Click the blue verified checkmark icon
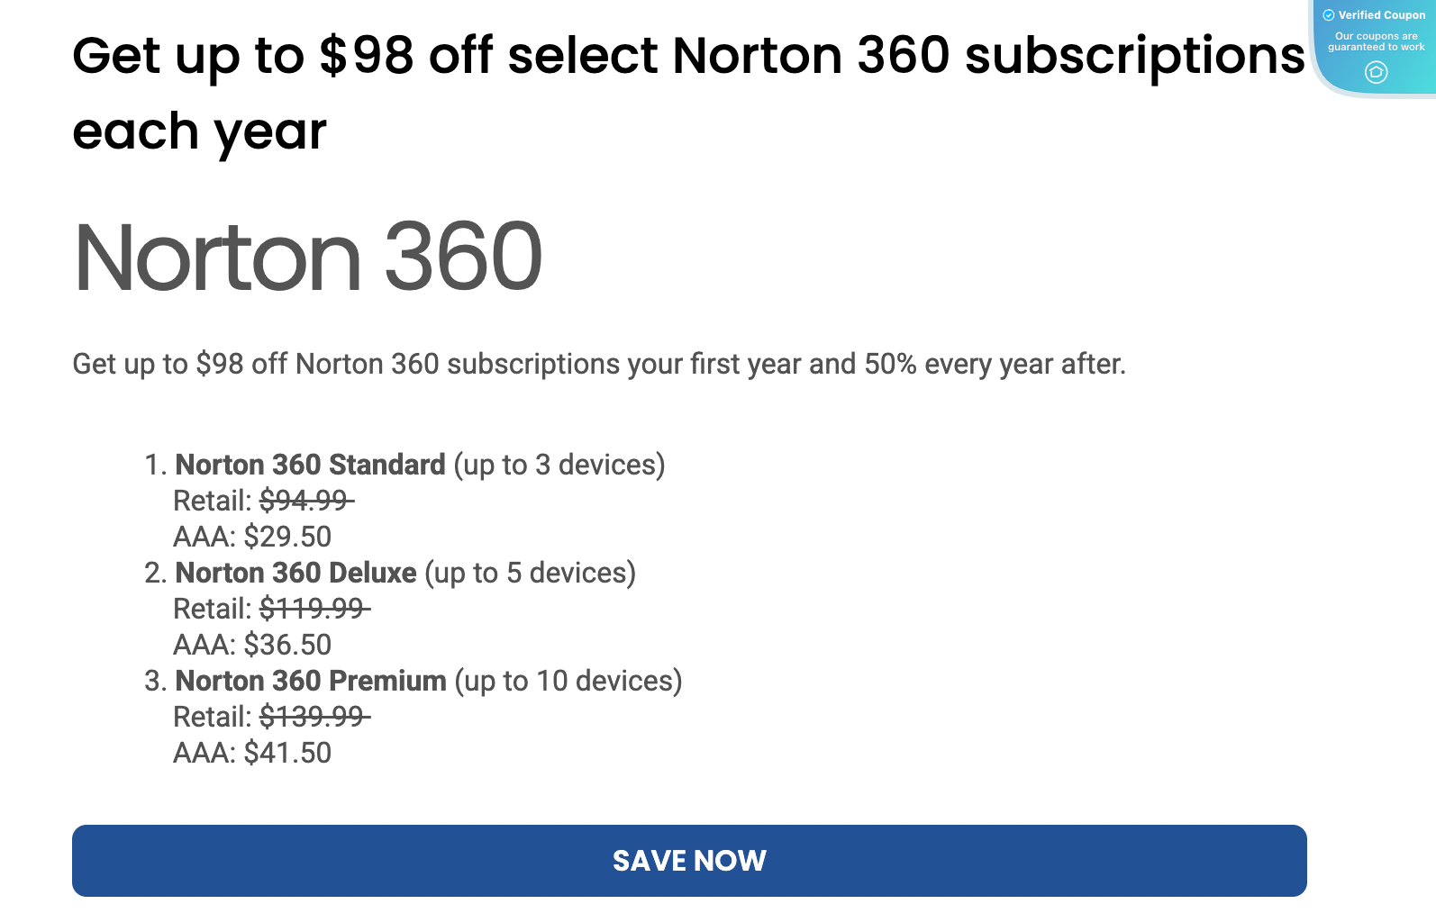The height and width of the screenshot is (913, 1436). (1330, 14)
